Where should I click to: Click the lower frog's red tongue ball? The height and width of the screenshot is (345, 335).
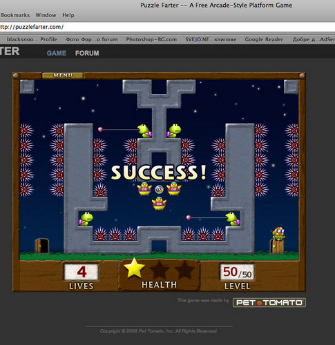coord(189,217)
